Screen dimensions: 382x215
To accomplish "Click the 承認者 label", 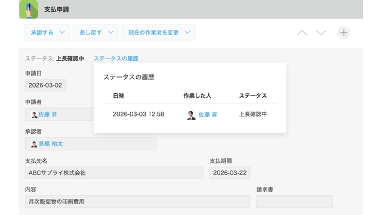I will pos(33,131).
